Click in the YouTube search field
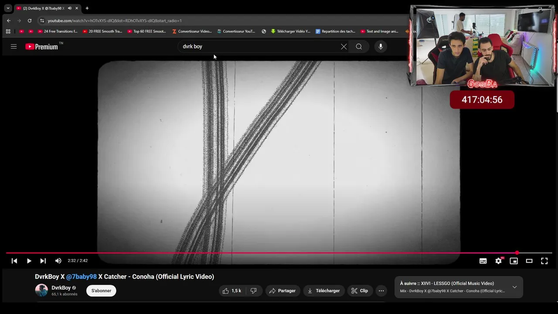The image size is (558, 314). [x=259, y=47]
